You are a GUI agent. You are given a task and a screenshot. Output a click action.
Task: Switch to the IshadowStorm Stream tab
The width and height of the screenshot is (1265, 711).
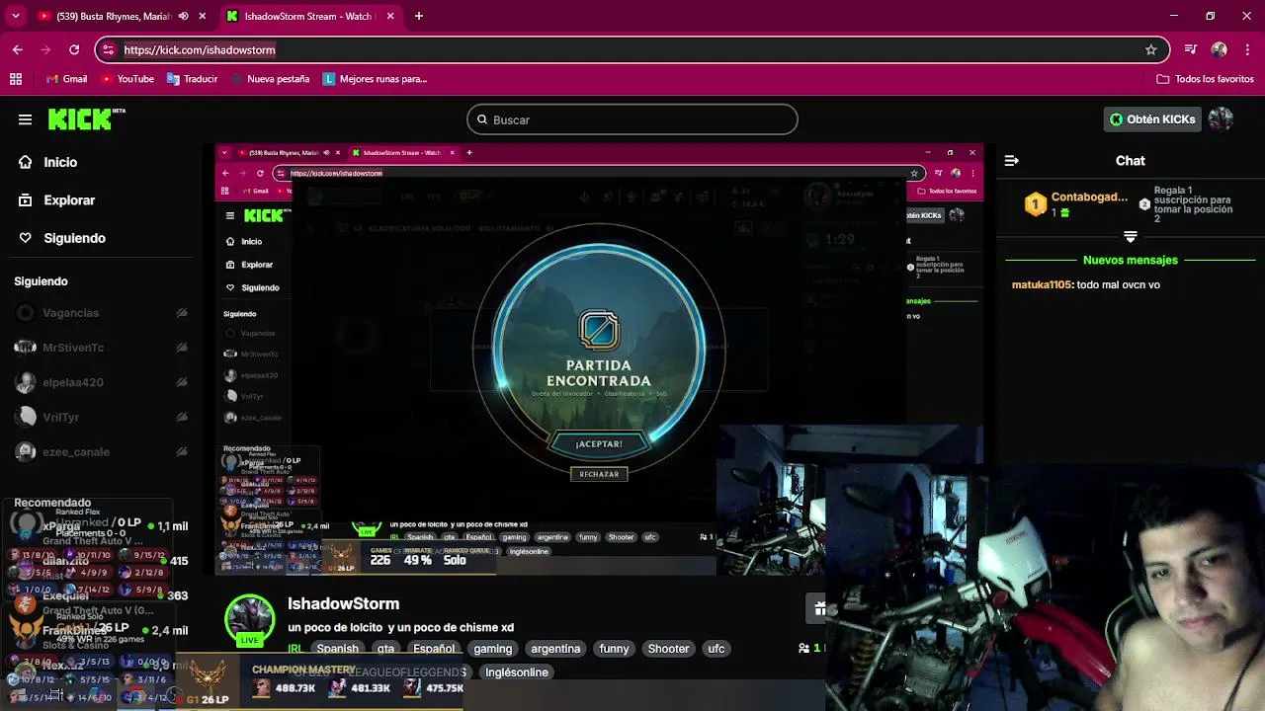[x=309, y=16]
